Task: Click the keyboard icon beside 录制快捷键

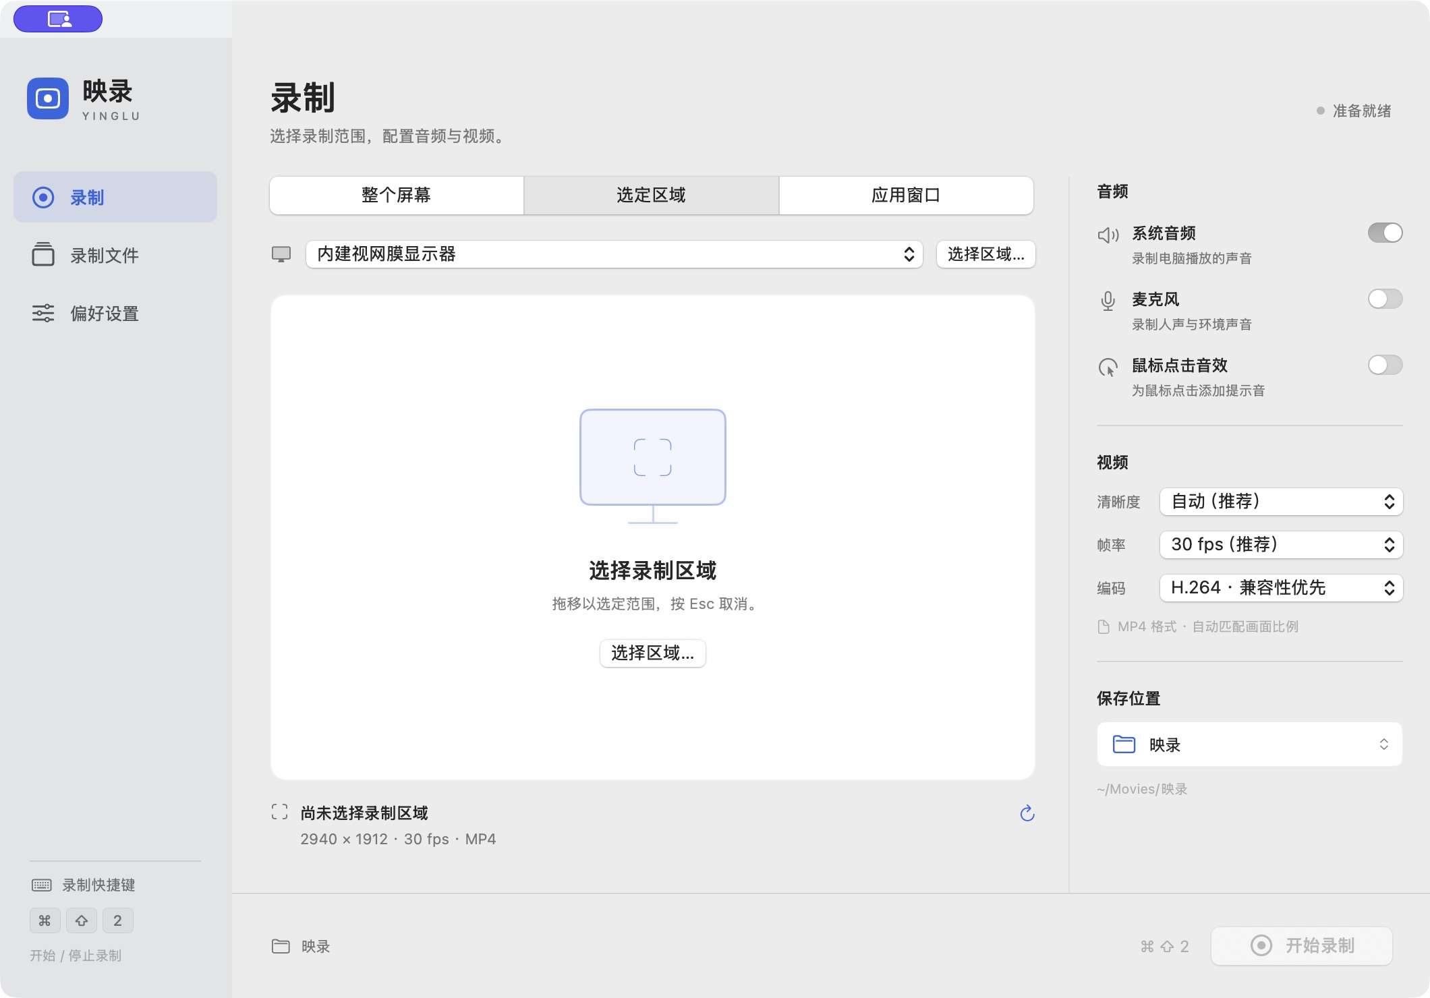Action: [42, 885]
